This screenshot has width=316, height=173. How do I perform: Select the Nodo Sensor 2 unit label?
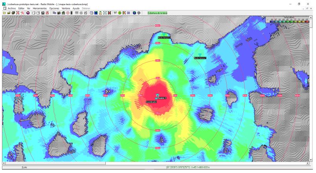(164, 38)
